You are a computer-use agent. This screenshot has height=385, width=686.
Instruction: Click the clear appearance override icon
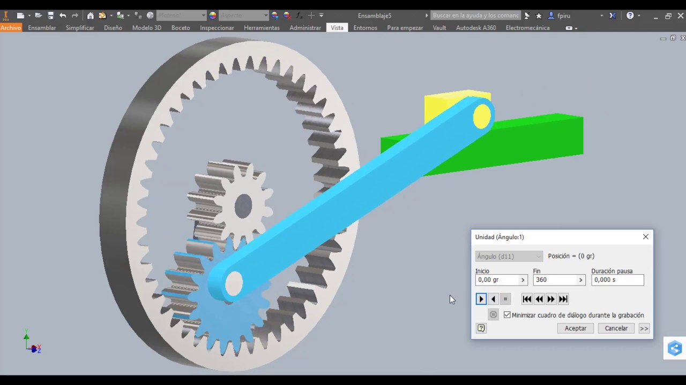pyautogui.click(x=287, y=16)
